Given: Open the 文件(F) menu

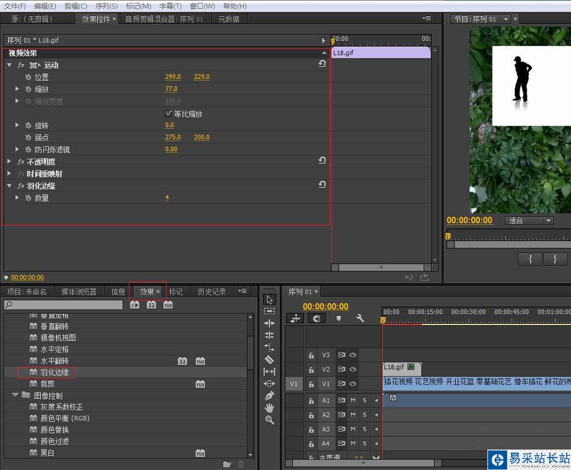Looking at the screenshot, I should (15, 6).
